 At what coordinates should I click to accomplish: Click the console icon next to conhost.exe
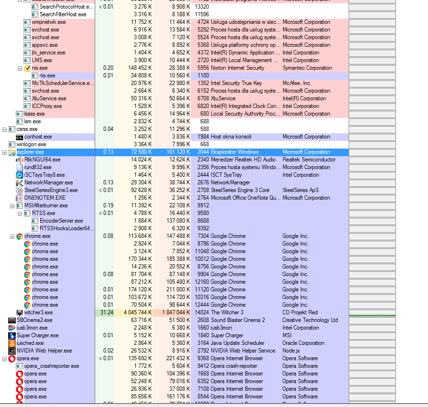[x=20, y=137]
